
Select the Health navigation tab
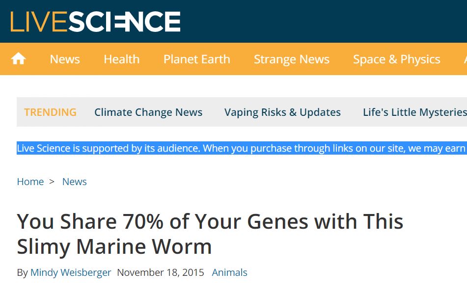tap(121, 59)
